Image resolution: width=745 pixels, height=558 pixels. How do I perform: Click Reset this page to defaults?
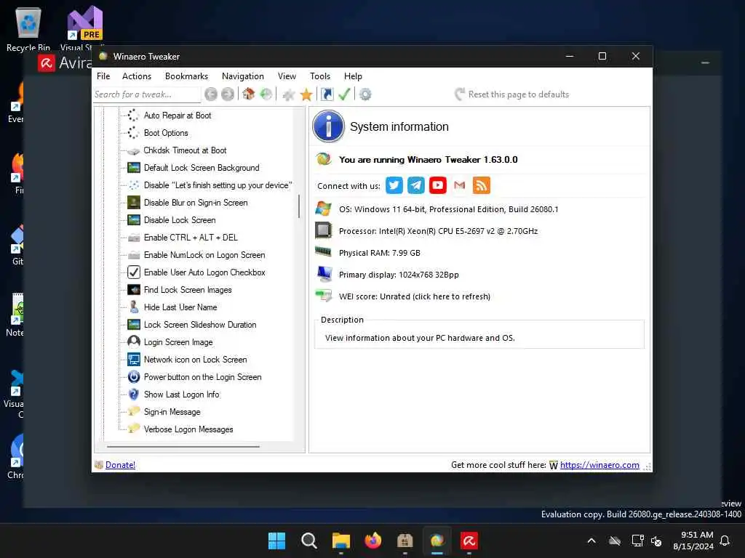coord(511,94)
